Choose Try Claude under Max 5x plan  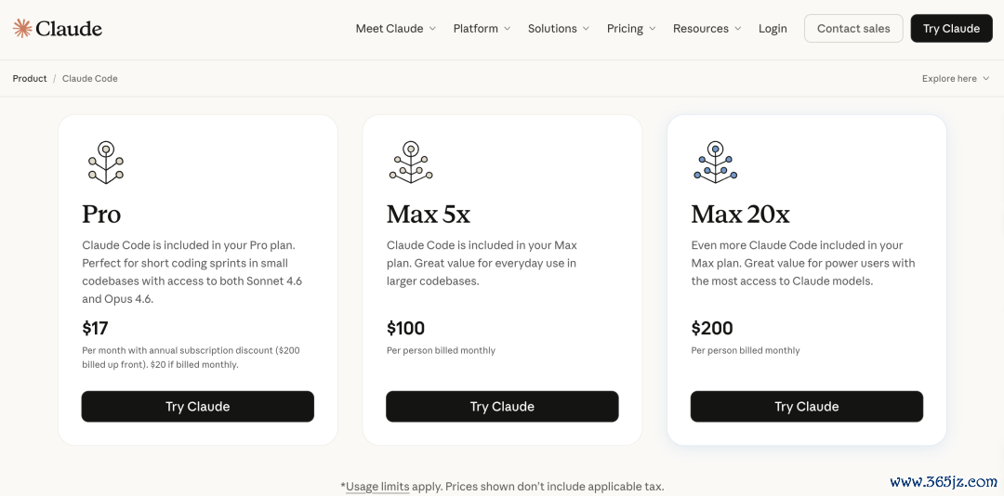pos(502,407)
